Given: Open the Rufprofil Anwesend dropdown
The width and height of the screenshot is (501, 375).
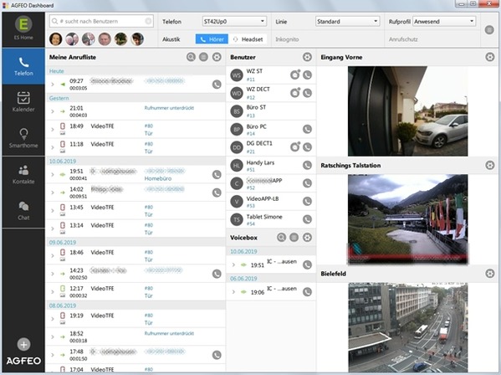Looking at the screenshot, I should tap(444, 22).
